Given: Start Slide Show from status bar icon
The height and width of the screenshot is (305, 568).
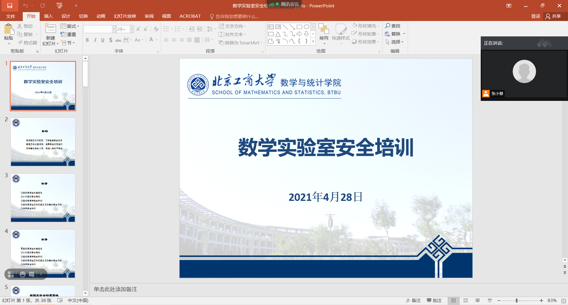Looking at the screenshot, I should pos(490,301).
